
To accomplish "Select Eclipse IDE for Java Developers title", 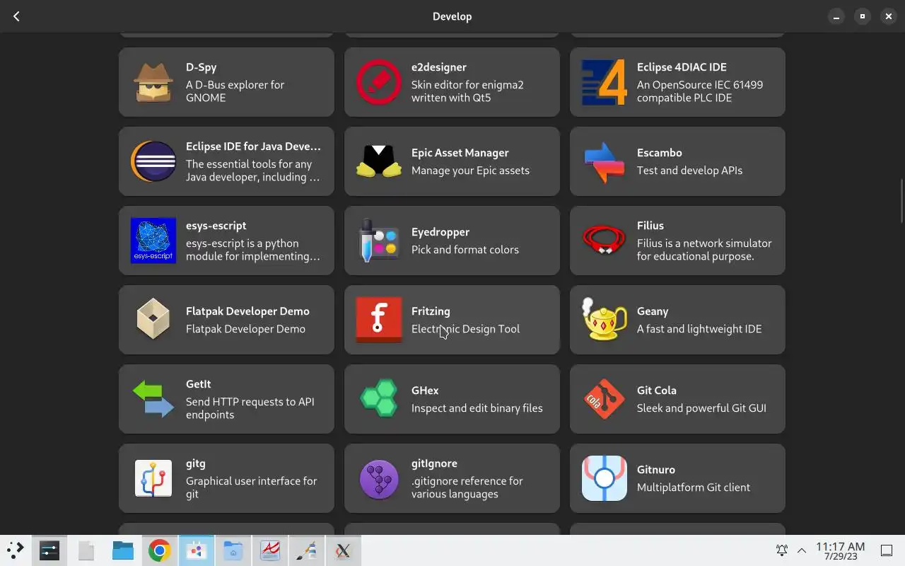I will (x=253, y=146).
